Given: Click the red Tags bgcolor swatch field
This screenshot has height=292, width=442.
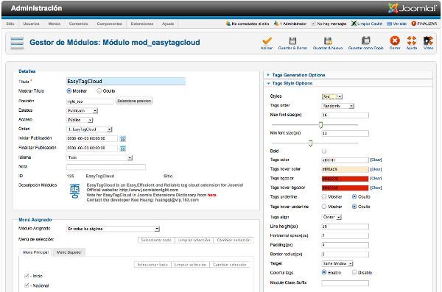Looking at the screenshot, I should (x=345, y=179).
